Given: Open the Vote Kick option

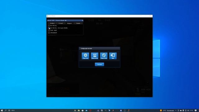Looking at the screenshot, I should click(x=104, y=56).
